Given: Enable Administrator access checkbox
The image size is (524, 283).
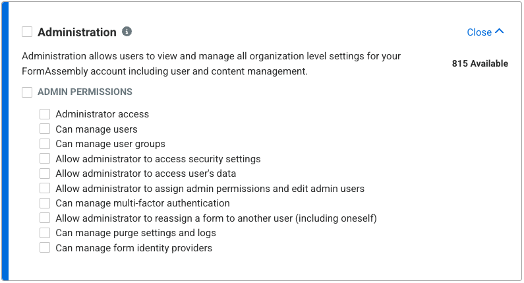Looking at the screenshot, I should (45, 114).
